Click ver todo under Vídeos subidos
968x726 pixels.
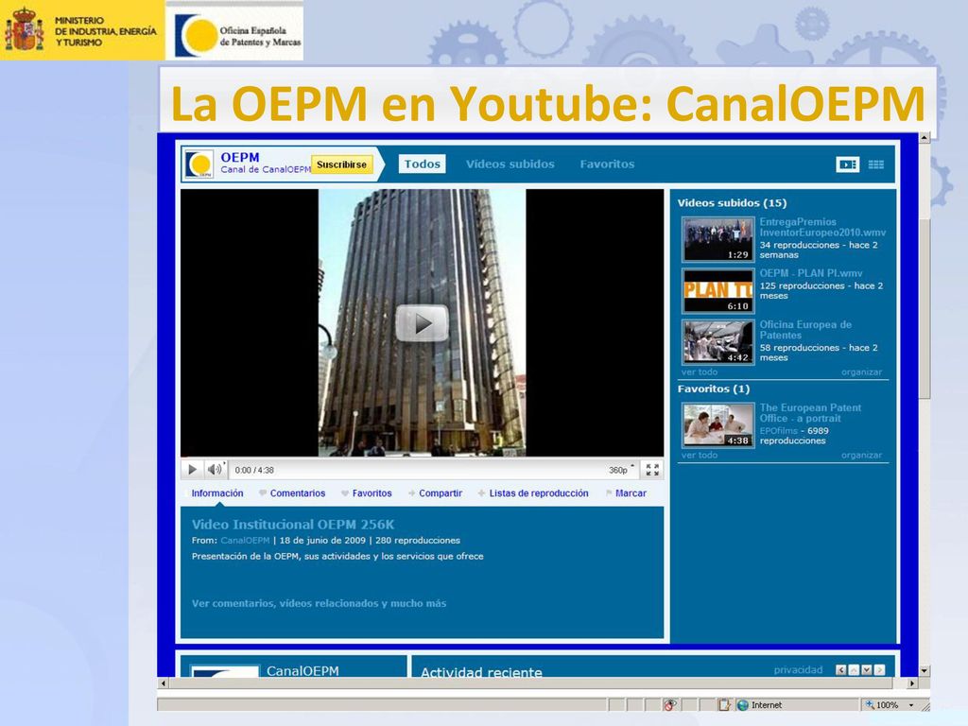click(x=700, y=372)
